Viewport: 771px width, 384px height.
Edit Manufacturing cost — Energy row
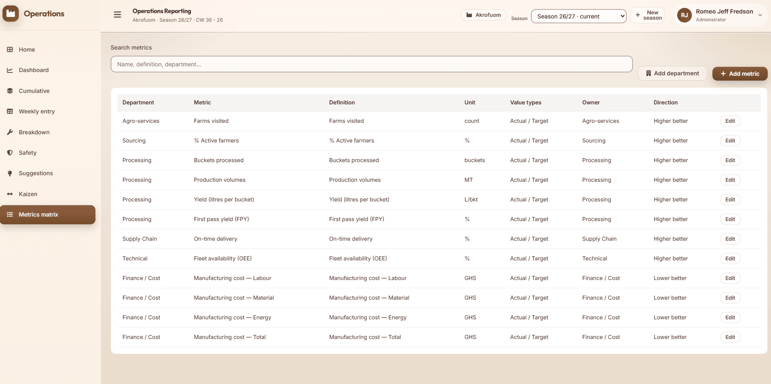[x=730, y=317]
